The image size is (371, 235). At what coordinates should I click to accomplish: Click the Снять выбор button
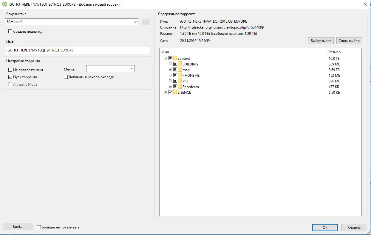point(349,41)
